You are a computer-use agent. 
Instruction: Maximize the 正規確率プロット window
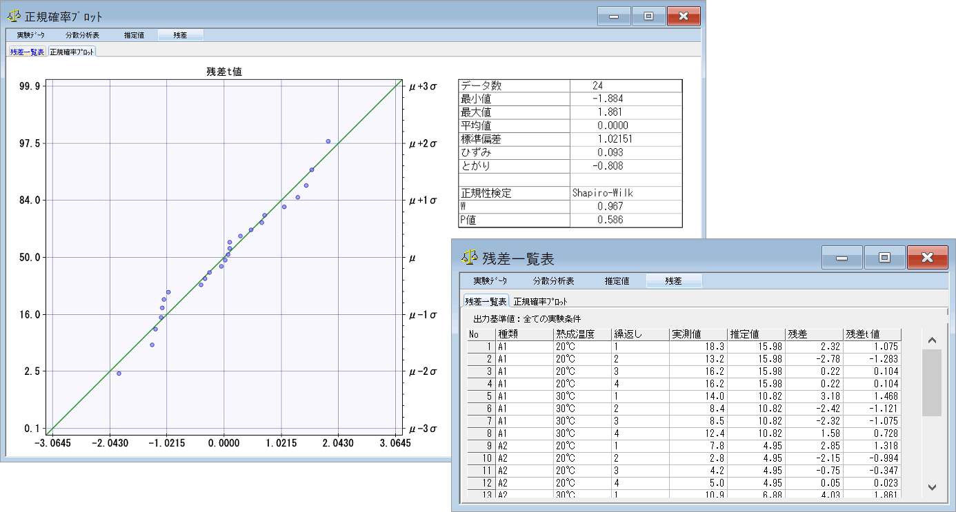click(648, 16)
